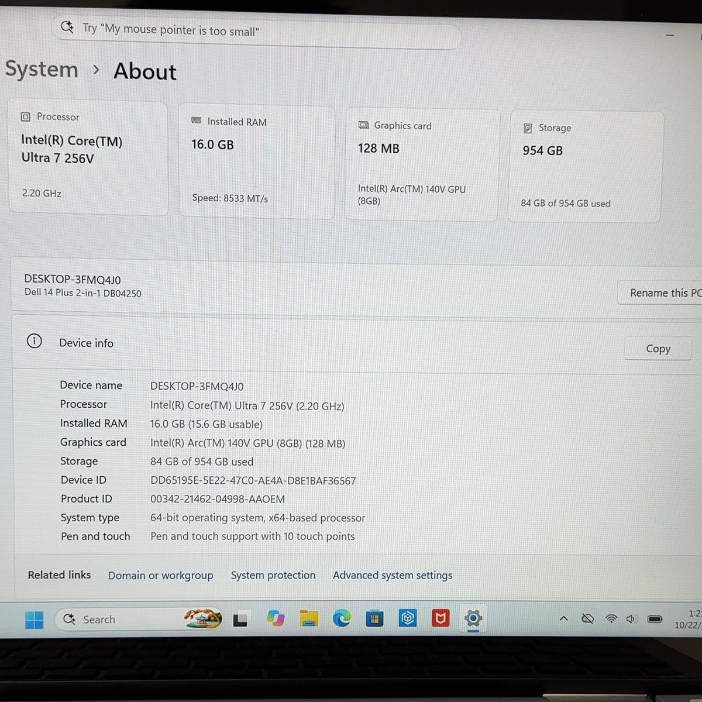Screen dimensions: 702x702
Task: Rename this PC
Action: 660,292
